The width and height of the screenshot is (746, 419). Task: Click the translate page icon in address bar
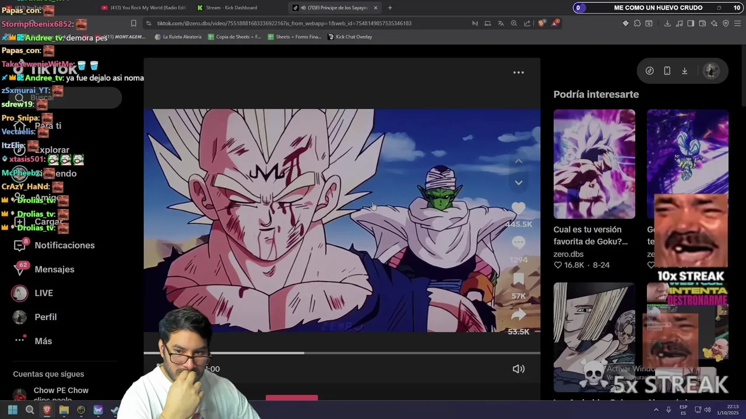[x=501, y=23]
